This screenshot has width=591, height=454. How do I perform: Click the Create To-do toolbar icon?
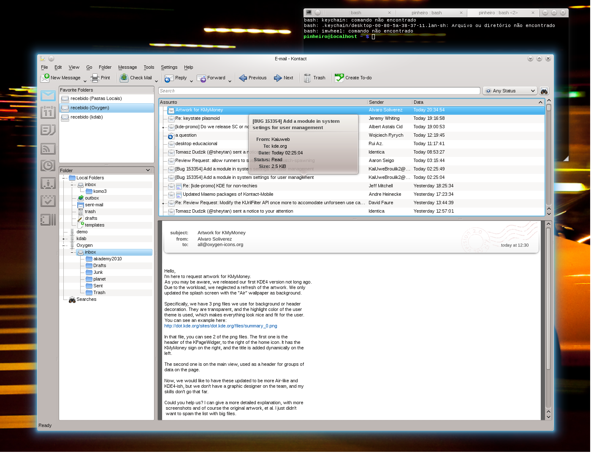[x=339, y=78]
